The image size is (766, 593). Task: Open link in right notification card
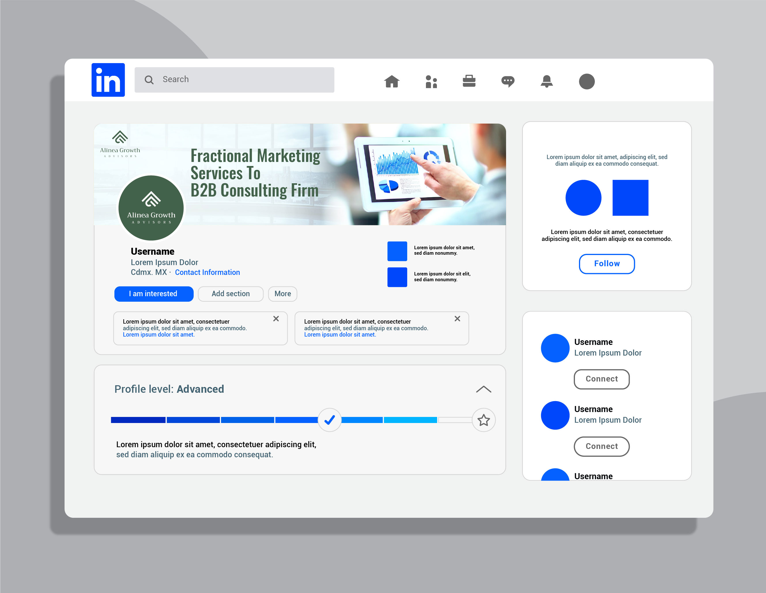[340, 335]
